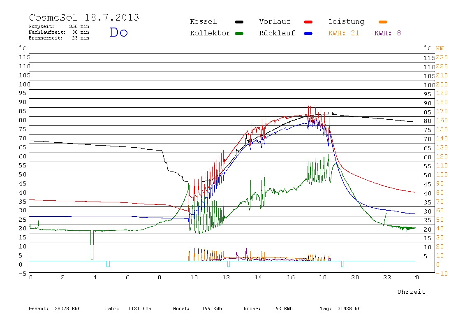This screenshot has height=334, width=472.
Task: Click the "Pumpzeit:" label
Action: [x=42, y=26]
